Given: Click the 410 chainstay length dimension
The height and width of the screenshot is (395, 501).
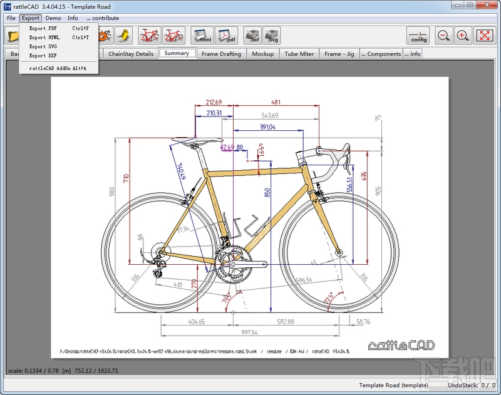Looking at the screenshot, I should coord(178,285).
